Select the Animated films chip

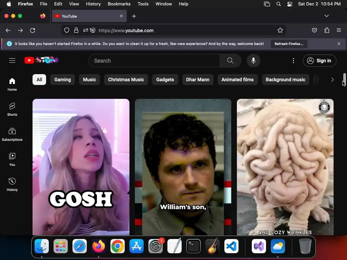pos(238,80)
